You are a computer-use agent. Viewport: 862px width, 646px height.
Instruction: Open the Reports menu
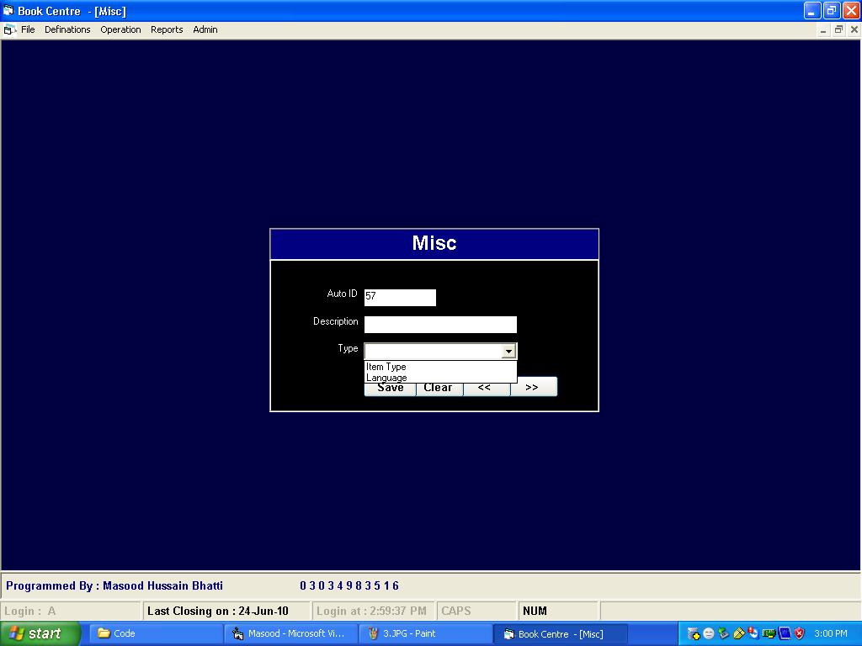click(x=167, y=29)
